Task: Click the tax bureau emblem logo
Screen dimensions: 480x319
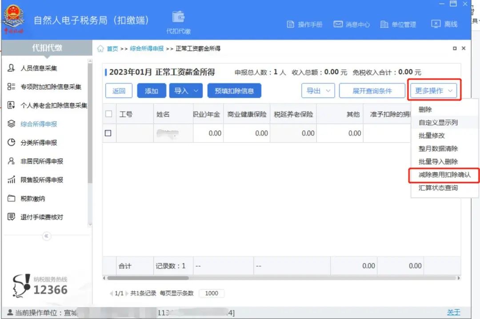Action: point(13,18)
